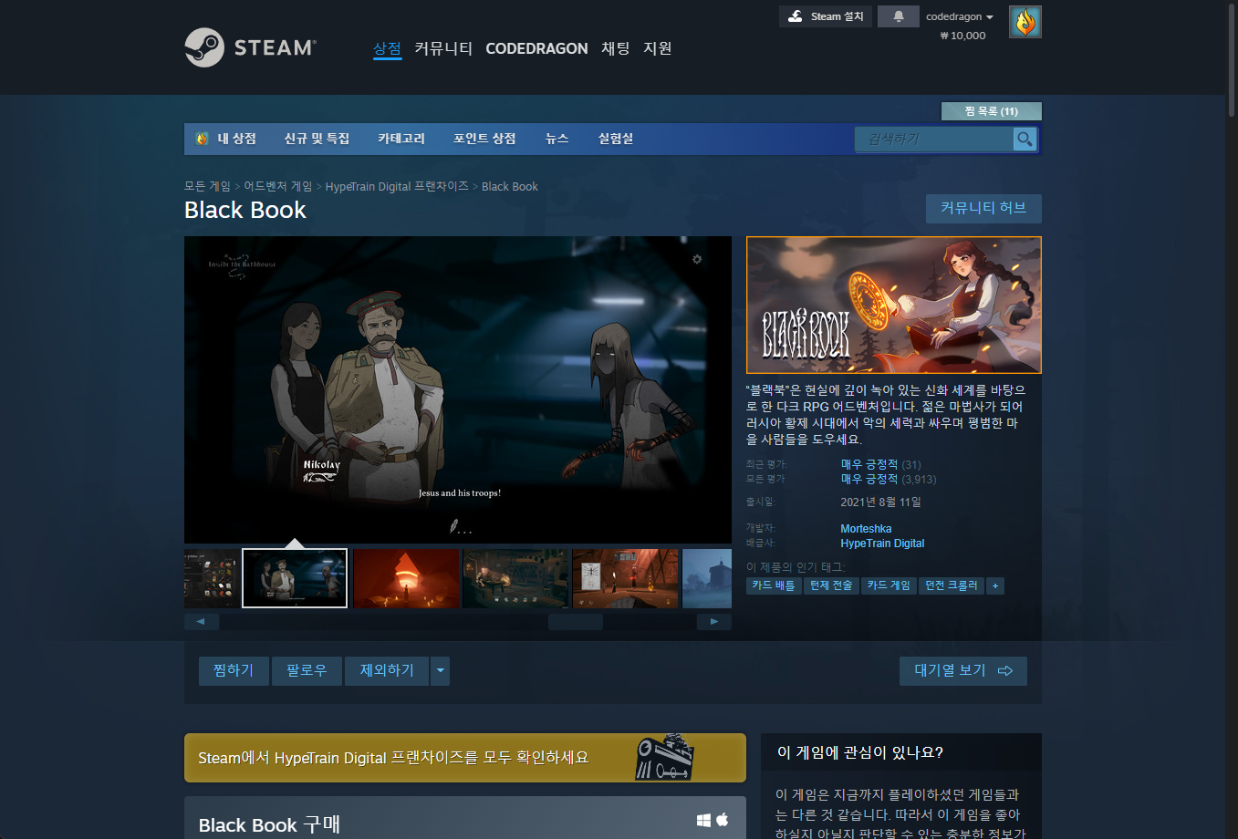Image resolution: width=1238 pixels, height=839 pixels.
Task: Click the 카드 배틀 tag
Action: tap(774, 585)
